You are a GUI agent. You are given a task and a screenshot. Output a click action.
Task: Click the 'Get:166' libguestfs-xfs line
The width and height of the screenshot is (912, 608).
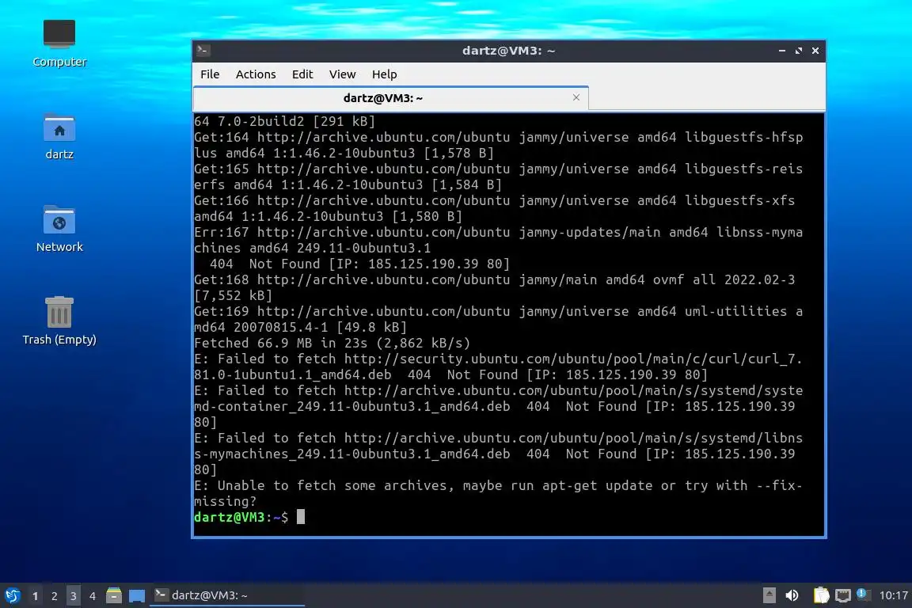494,208
